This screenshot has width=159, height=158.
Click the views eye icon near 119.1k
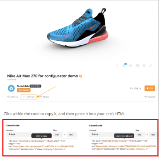(131, 88)
